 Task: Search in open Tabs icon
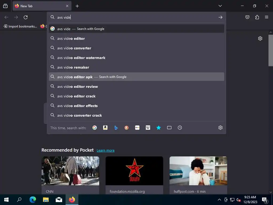[169, 128]
